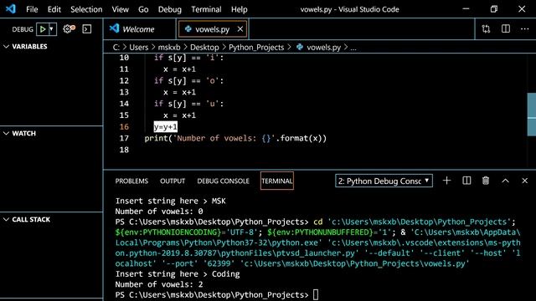Close the vowels.py tab
Viewport: 536px width, 301px height.
pyautogui.click(x=240, y=29)
